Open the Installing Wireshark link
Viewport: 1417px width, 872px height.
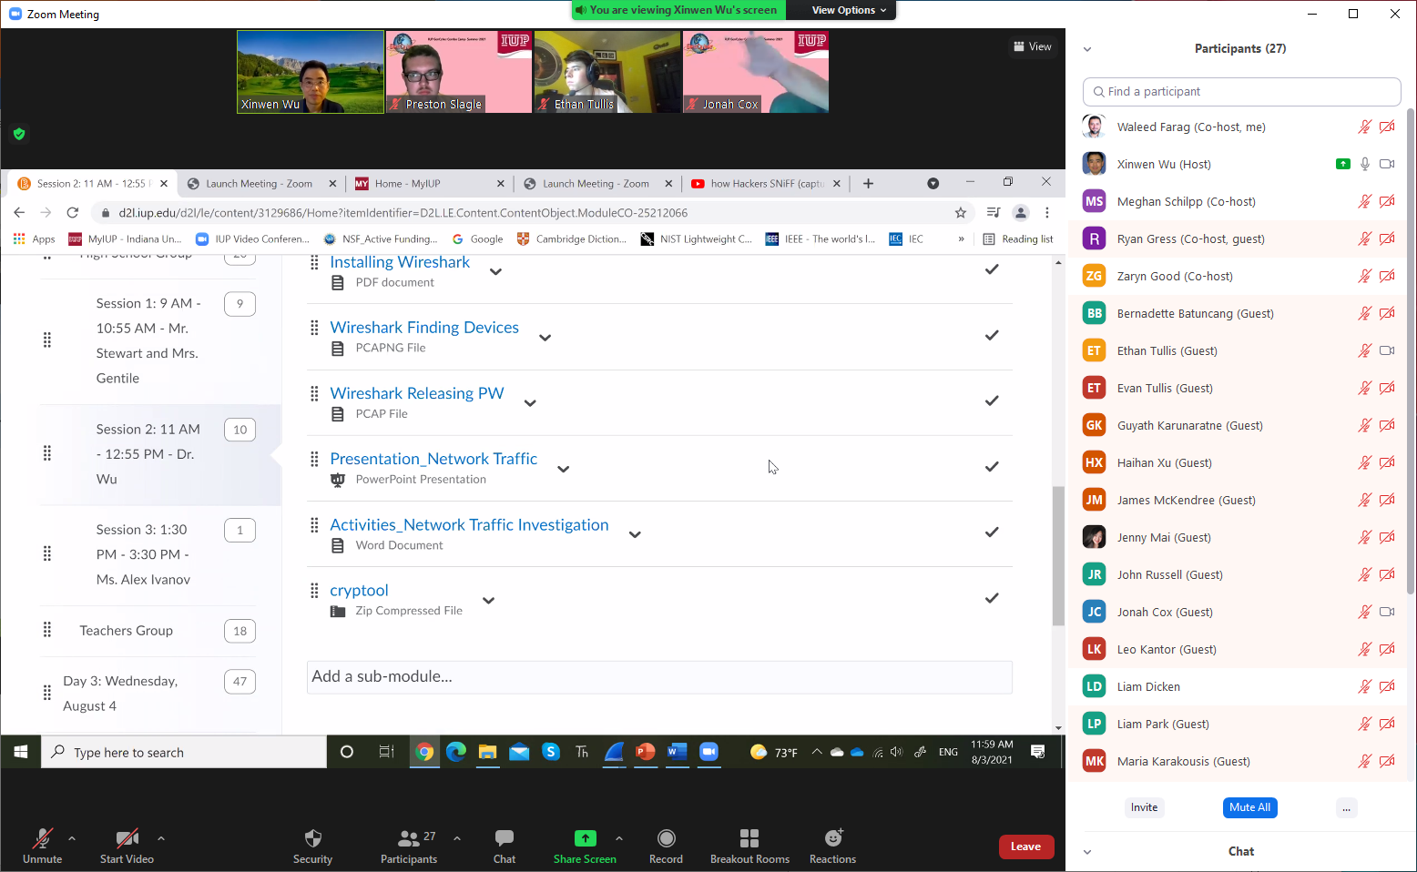coord(400,262)
